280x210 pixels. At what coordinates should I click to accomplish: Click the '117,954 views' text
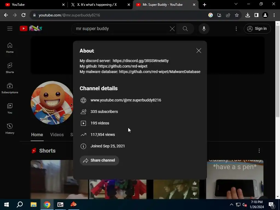(x=103, y=135)
